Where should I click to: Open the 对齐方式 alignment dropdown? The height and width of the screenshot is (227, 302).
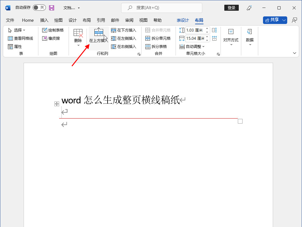tap(231, 37)
